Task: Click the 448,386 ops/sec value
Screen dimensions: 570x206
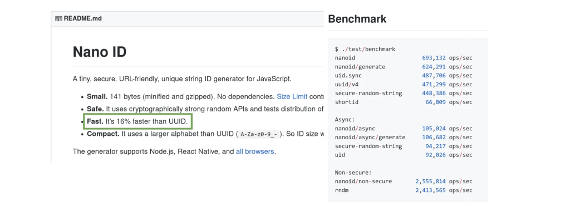Action: point(447,93)
